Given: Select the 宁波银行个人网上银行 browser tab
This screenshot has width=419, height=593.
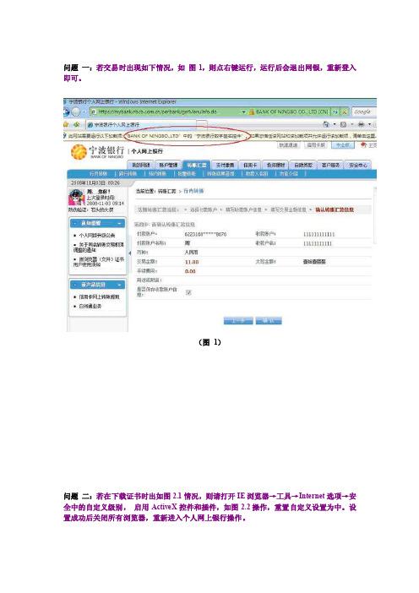Looking at the screenshot, I should pyautogui.click(x=140, y=124).
